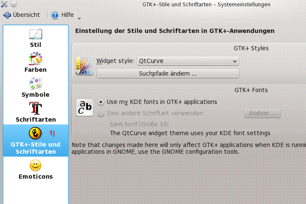This screenshot has height=204, width=306.
Task: Click the Hilfe question mark icon
Action: [x=55, y=15]
